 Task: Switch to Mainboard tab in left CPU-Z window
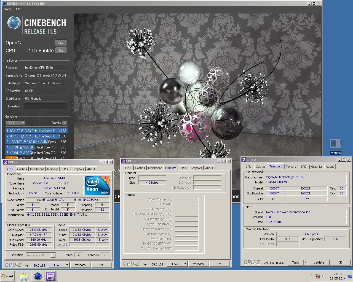[x=37, y=169]
